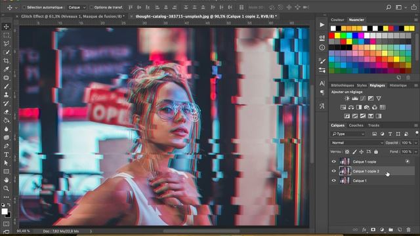Add a Levels adjustment
The image size is (420, 236).
(x=355, y=98)
